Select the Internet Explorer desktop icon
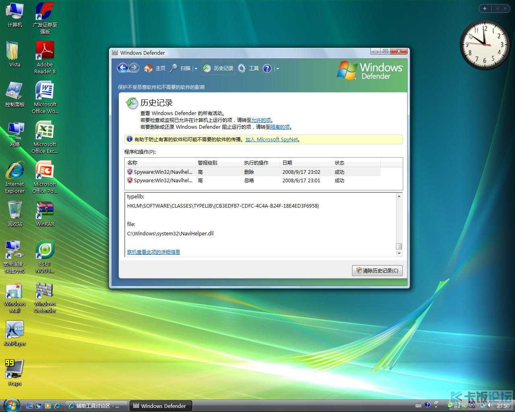The image size is (515, 412). [15, 177]
